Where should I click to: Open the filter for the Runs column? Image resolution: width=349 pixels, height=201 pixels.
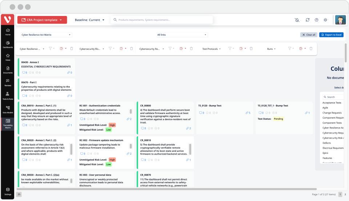[x=290, y=48]
